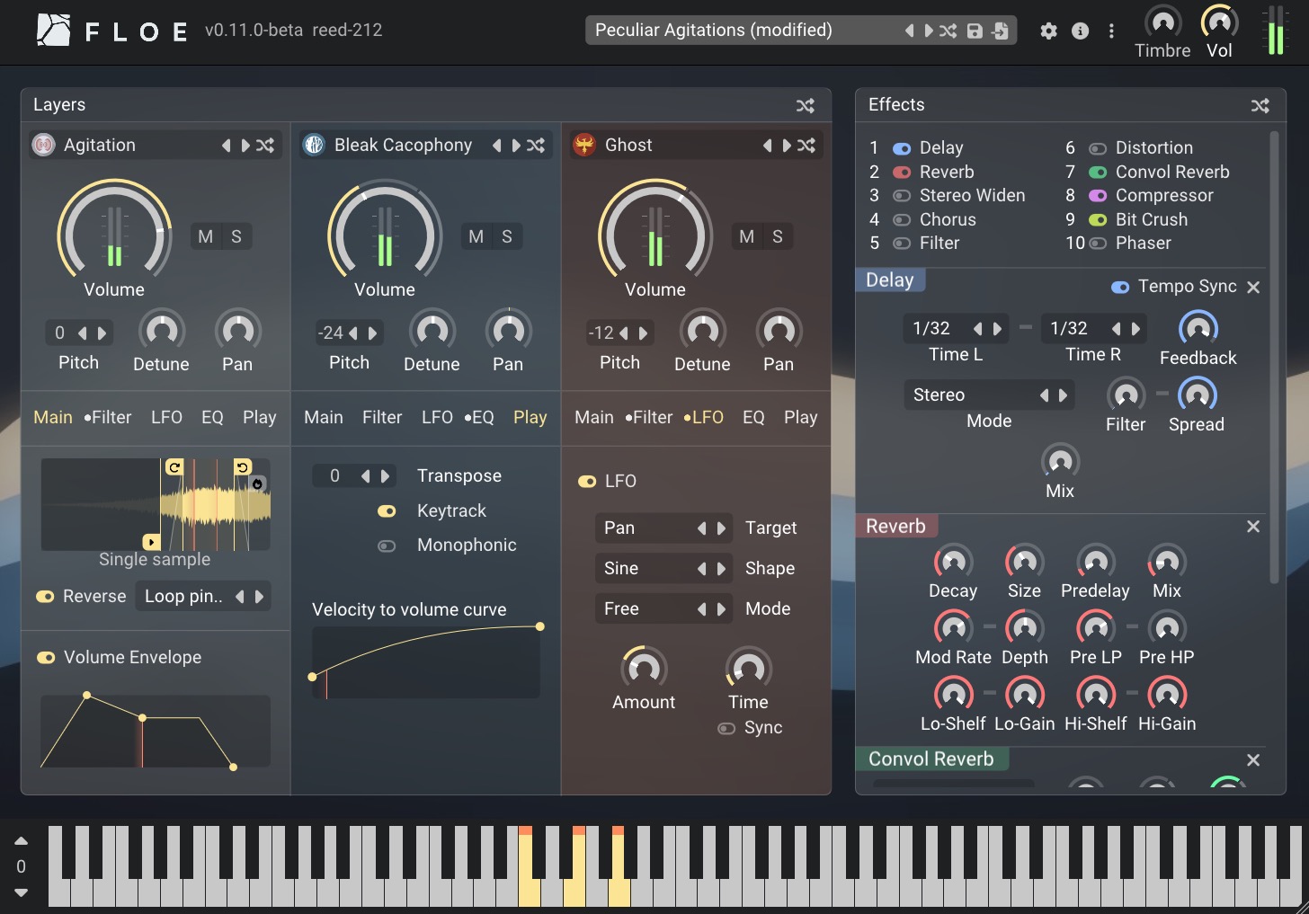Open the LFO Target Pan selector
Screen dimensions: 1309x914
click(663, 528)
